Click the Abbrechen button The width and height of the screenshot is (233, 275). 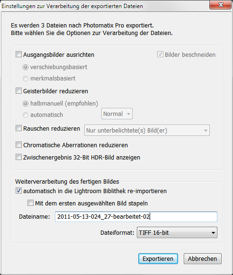tap(203, 259)
